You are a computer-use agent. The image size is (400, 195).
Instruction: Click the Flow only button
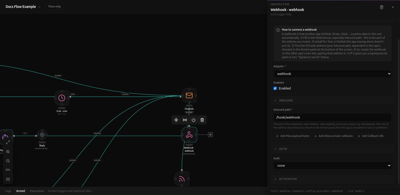pos(55,7)
